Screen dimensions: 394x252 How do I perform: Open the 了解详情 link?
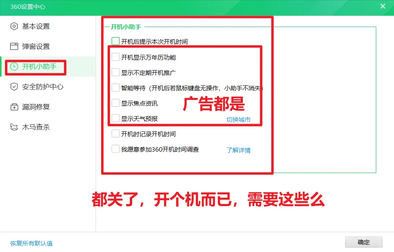[238, 150]
